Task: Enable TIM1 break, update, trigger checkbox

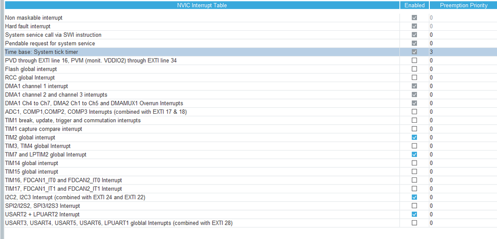Action: pyautogui.click(x=414, y=120)
